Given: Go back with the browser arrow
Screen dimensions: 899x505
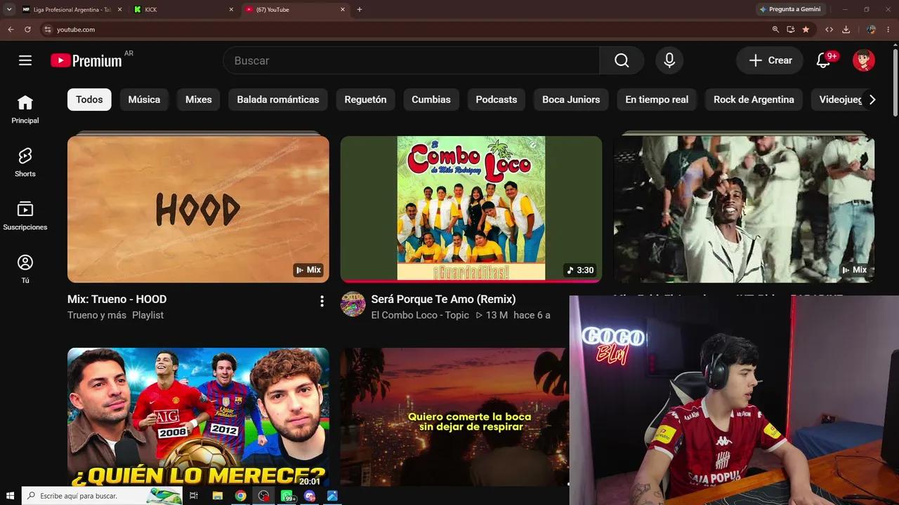Looking at the screenshot, I should click(11, 29).
